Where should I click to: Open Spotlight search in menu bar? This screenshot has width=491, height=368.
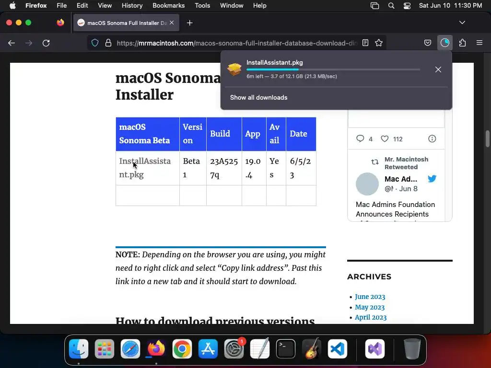[x=391, y=6]
